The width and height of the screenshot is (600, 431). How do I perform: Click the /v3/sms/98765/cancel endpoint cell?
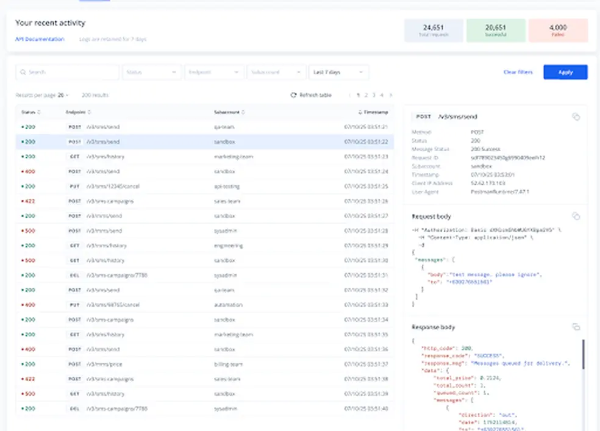click(x=113, y=305)
